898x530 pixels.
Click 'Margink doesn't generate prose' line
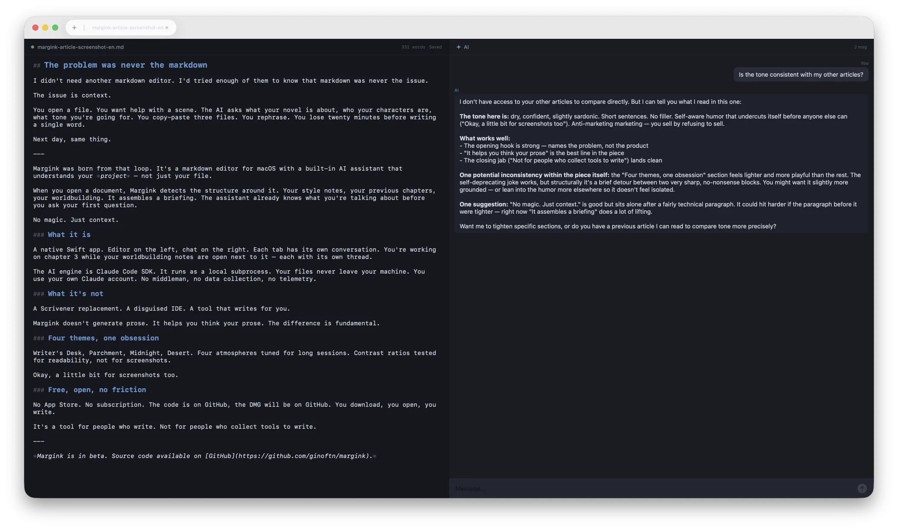pos(206,323)
